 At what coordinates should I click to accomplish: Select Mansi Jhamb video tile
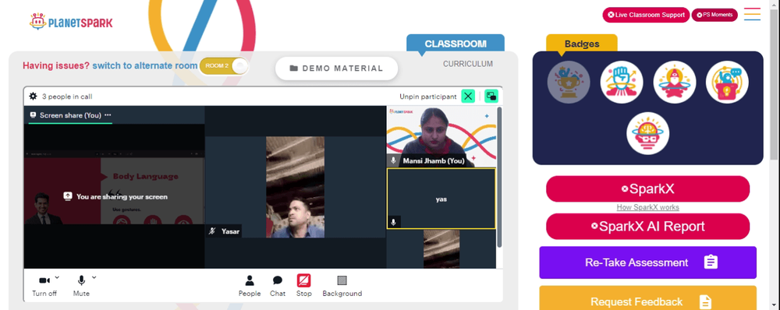[441, 136]
